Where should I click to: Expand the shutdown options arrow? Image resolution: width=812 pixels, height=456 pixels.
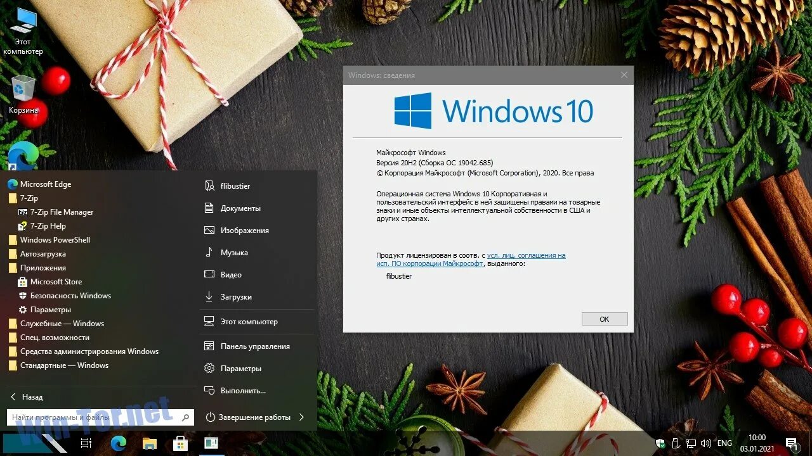(301, 417)
